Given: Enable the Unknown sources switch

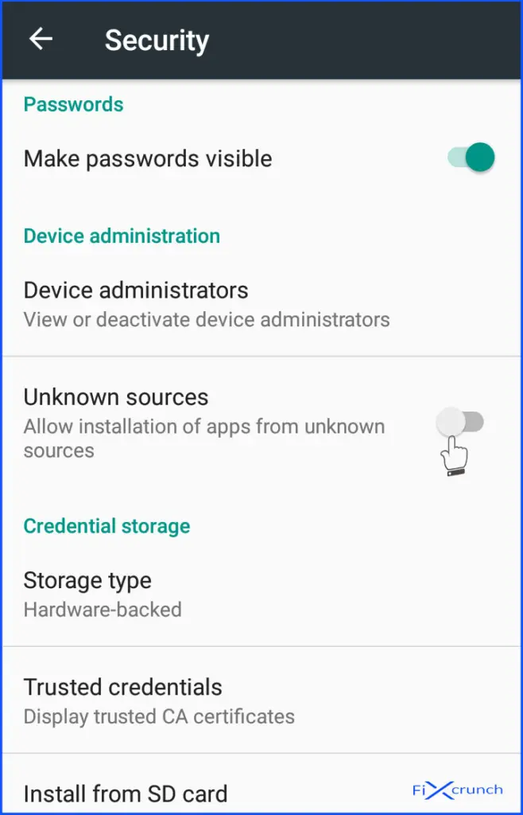Looking at the screenshot, I should coord(459,422).
